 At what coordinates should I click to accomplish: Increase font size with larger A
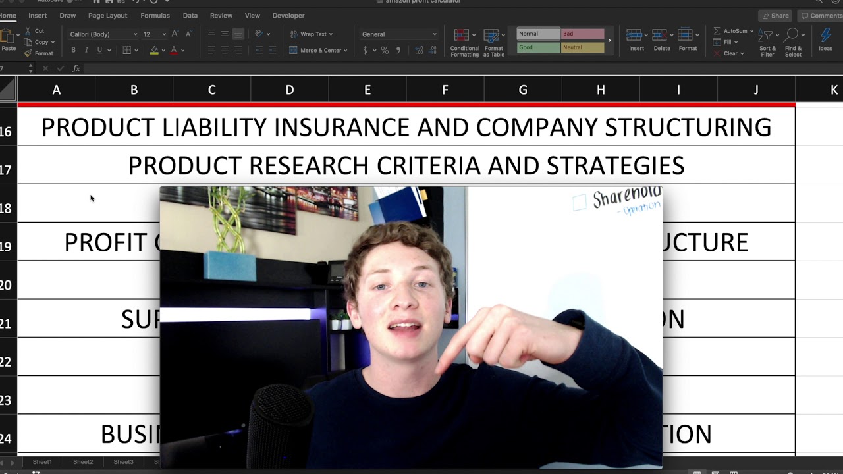tap(175, 34)
